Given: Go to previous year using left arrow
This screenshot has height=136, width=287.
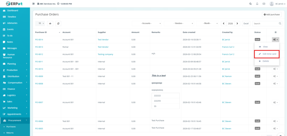Looking at the screenshot, I should click(224, 24).
